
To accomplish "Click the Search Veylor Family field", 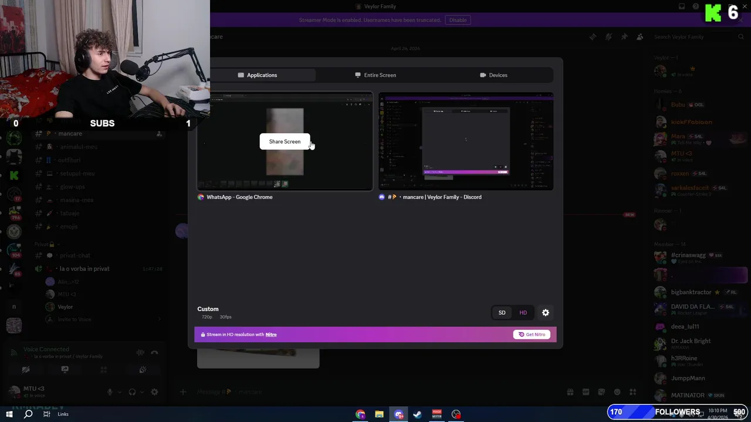I will [698, 36].
